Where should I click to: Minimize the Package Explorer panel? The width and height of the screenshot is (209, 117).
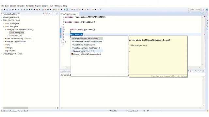pos(55,13)
